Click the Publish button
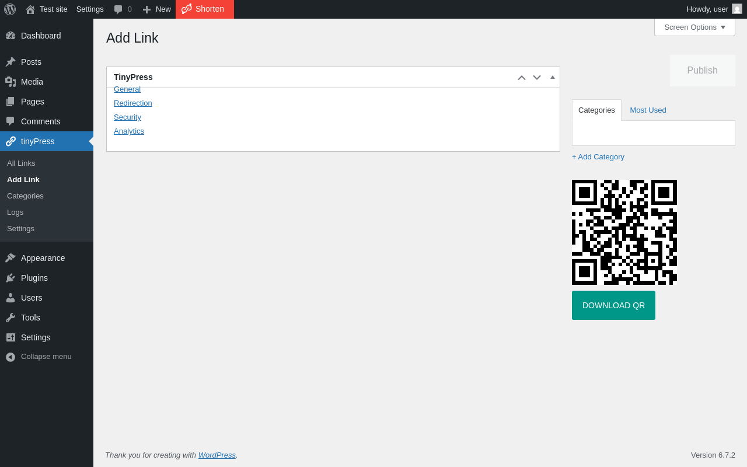The height and width of the screenshot is (467, 747). point(703,71)
